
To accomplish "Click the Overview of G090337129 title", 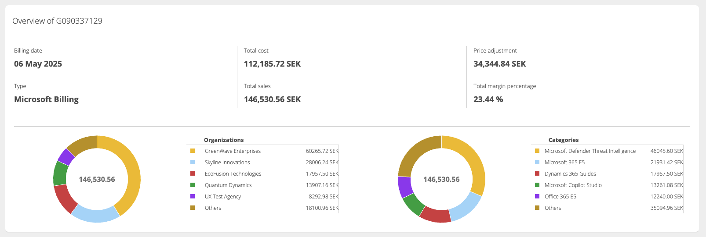I will (57, 21).
